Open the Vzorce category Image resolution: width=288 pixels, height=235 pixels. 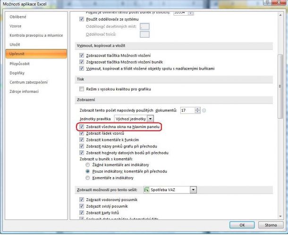[x=16, y=26]
